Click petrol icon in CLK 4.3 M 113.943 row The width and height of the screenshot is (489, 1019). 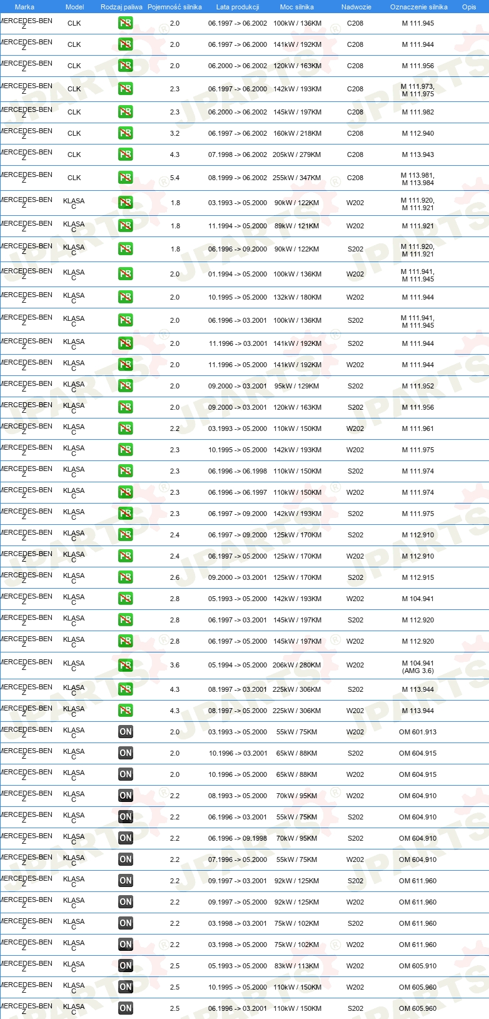(126, 155)
